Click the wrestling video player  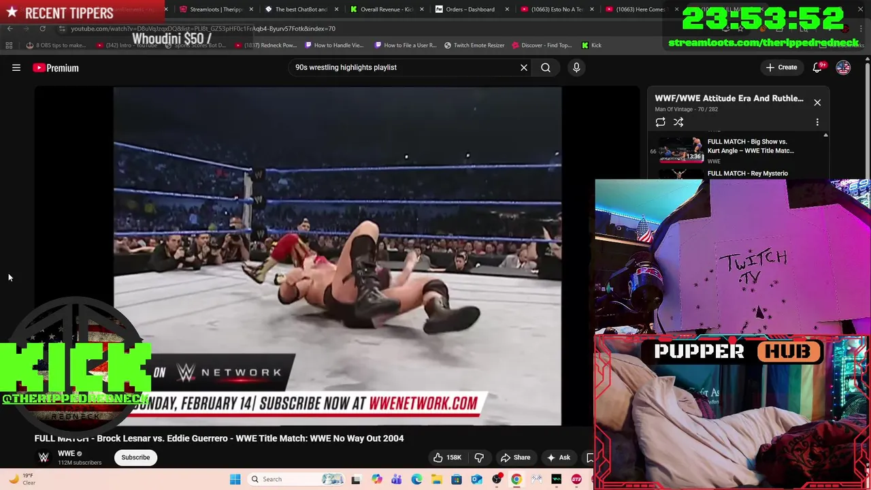338,256
